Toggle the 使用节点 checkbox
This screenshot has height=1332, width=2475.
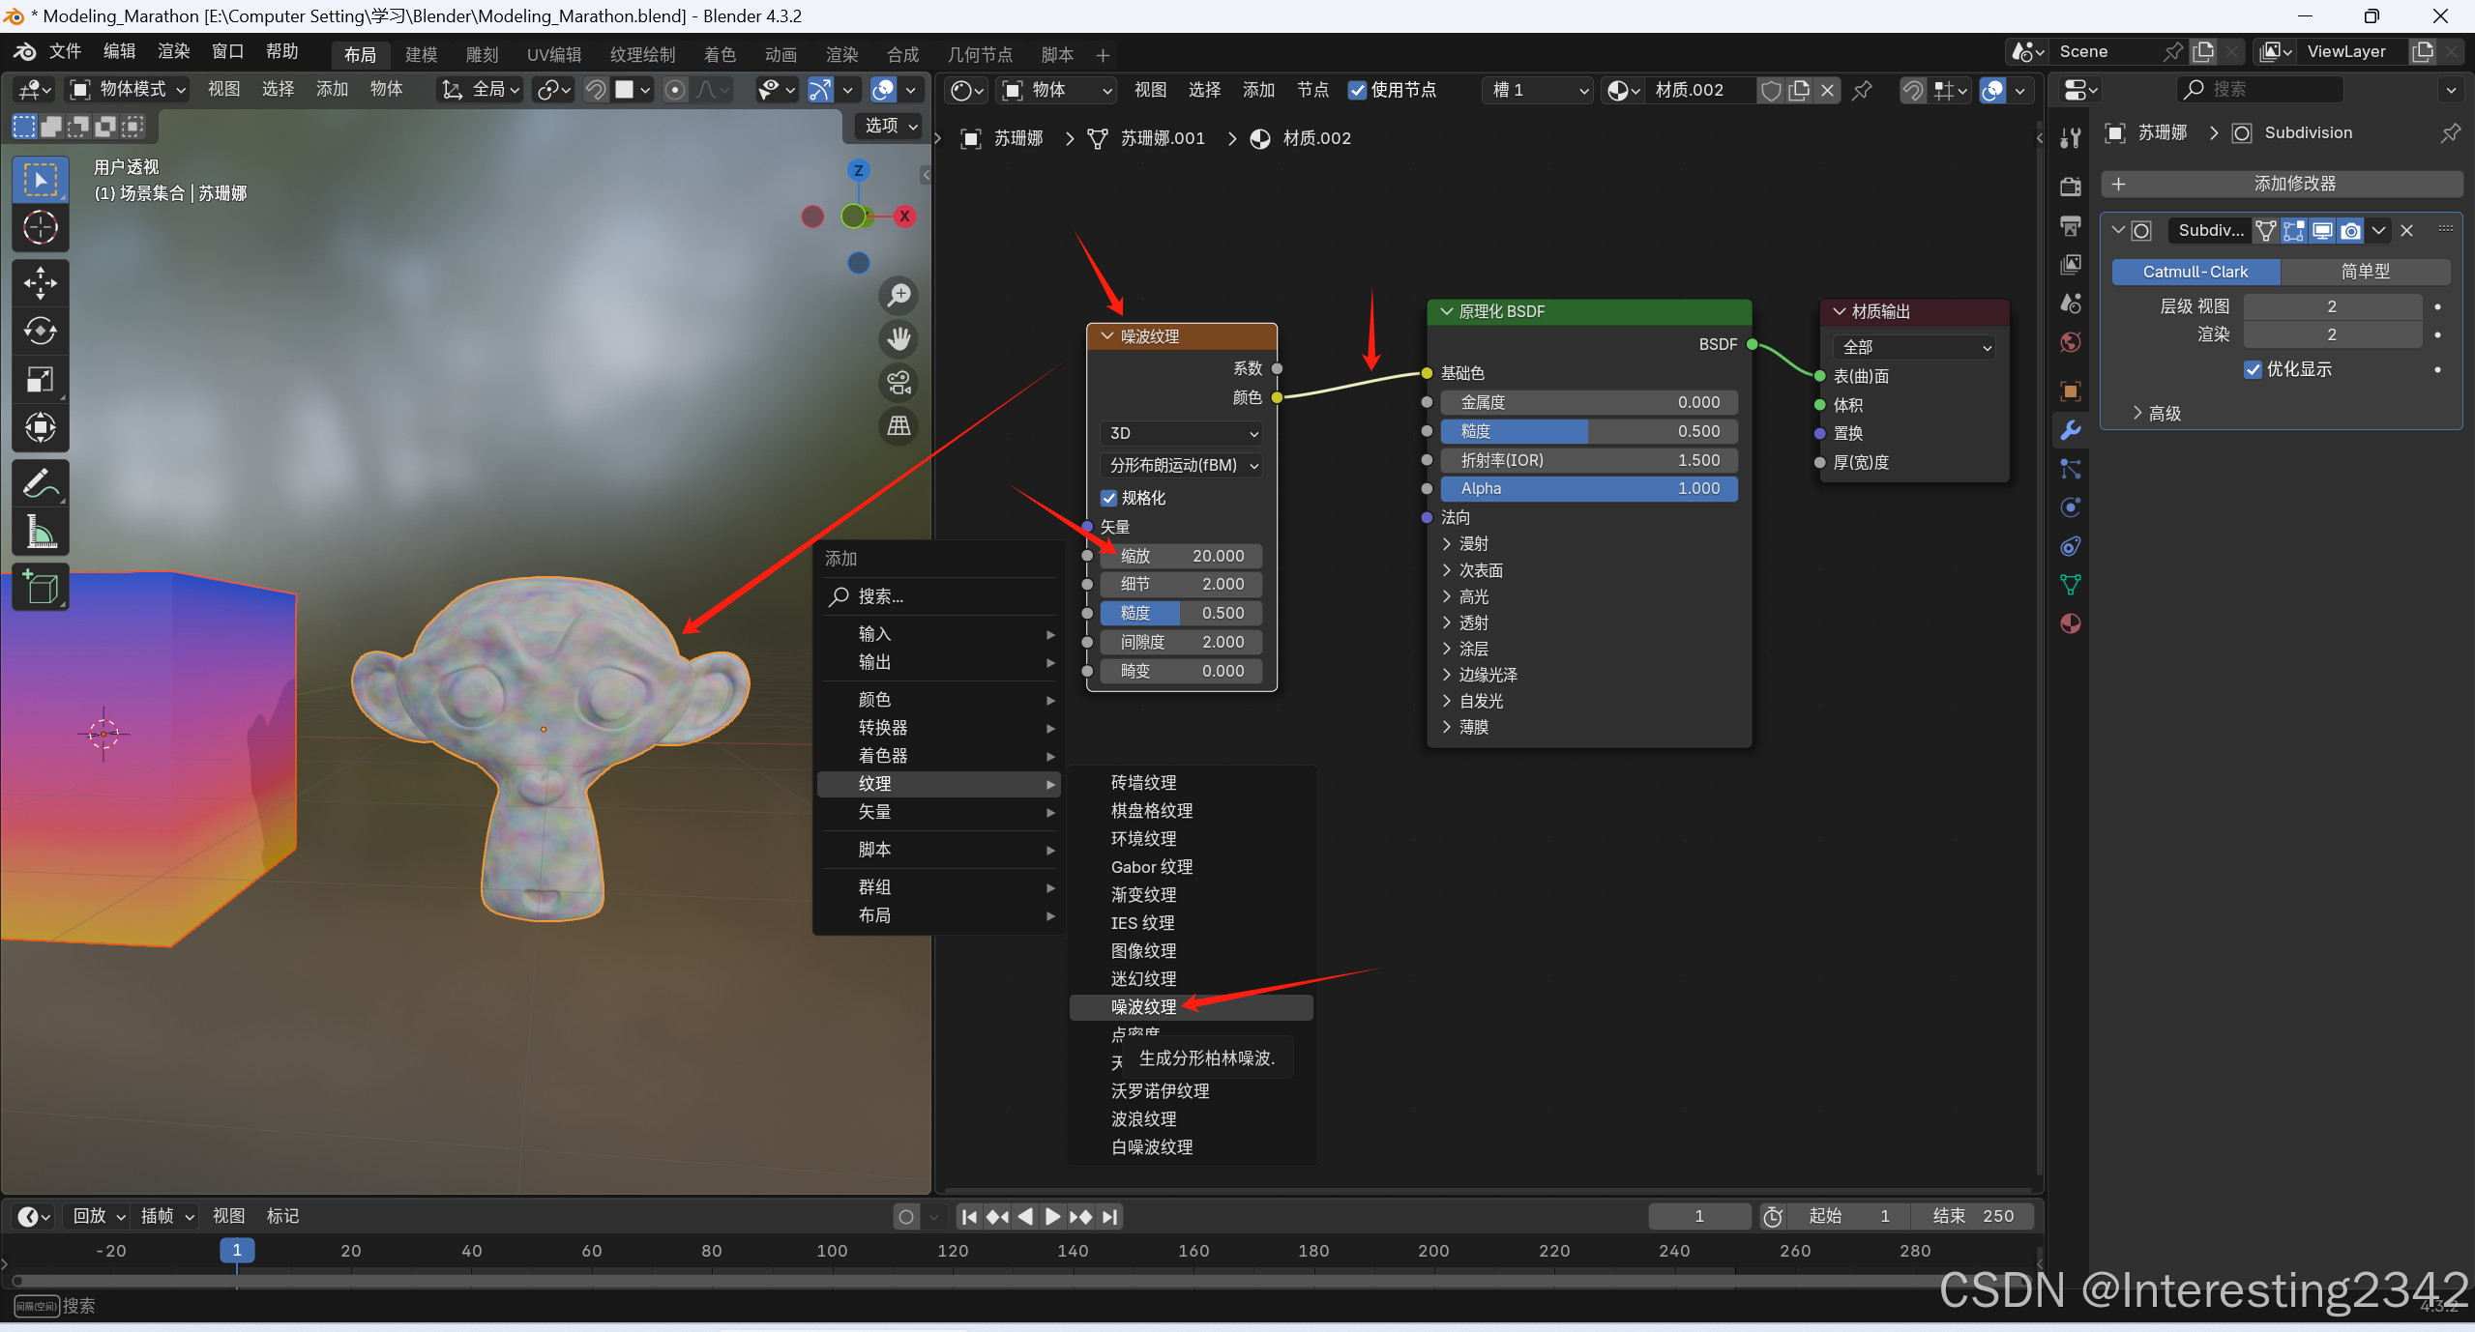pyautogui.click(x=1358, y=90)
